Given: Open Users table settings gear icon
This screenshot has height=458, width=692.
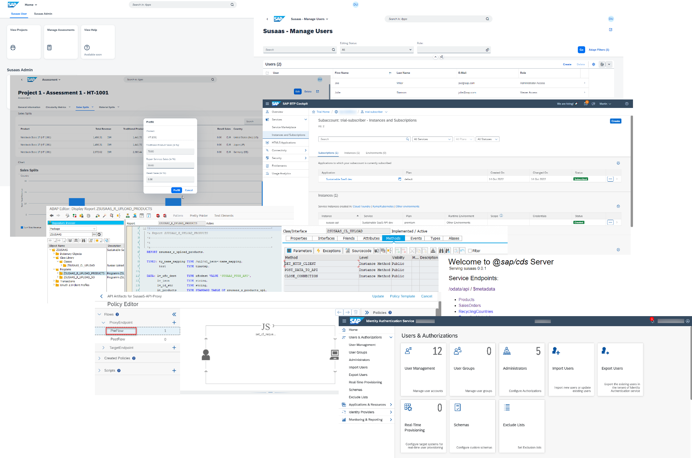Looking at the screenshot, I should click(594, 64).
